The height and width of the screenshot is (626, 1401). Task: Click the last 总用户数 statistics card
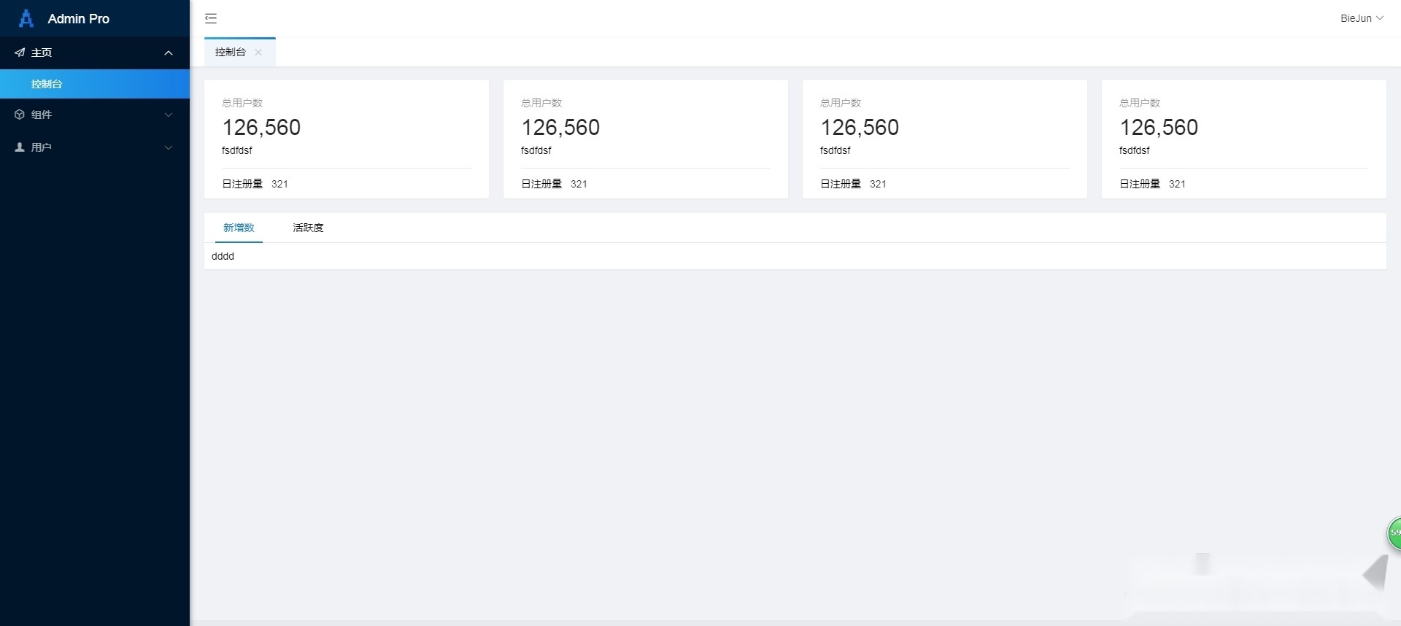(1243, 139)
